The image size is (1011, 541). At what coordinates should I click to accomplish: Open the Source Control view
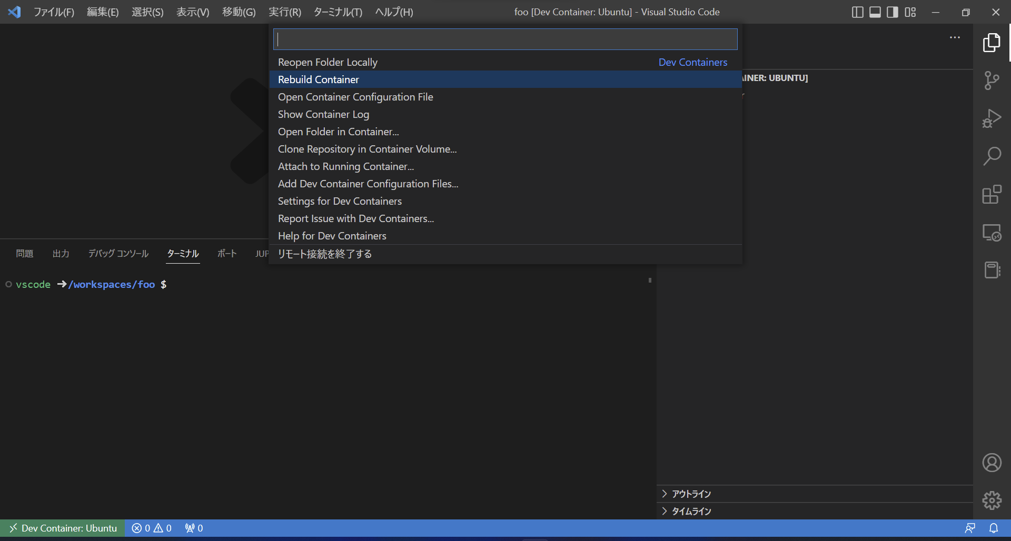tap(992, 81)
